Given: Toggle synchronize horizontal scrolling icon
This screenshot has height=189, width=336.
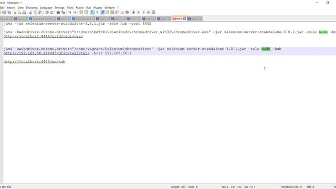Looking at the screenshot, I should coord(86,13).
